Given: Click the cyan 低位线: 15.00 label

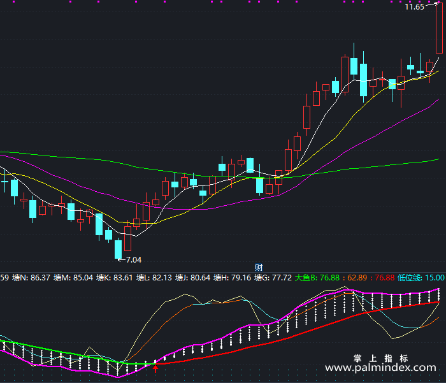Looking at the screenshot, I should (x=421, y=278).
